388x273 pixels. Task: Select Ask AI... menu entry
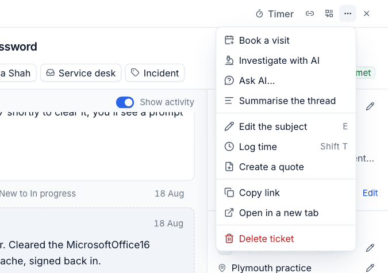(286, 80)
